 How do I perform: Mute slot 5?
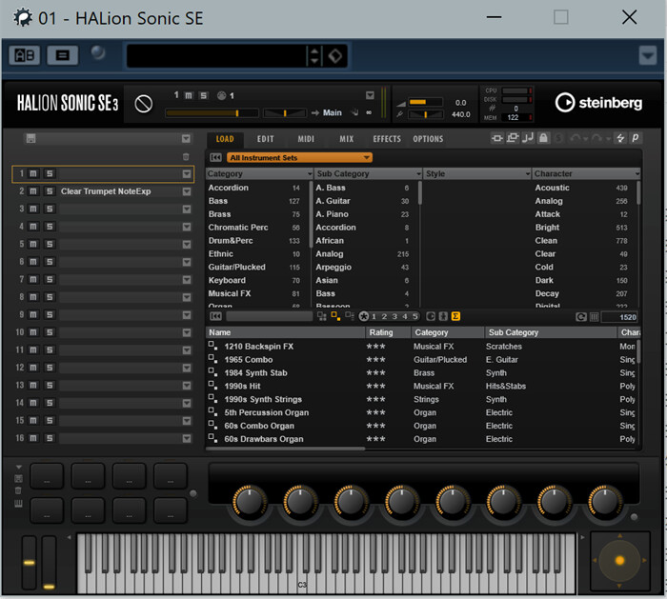click(x=33, y=244)
